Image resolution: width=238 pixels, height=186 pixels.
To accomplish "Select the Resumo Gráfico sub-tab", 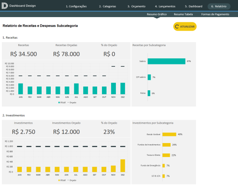I will tap(156, 14).
